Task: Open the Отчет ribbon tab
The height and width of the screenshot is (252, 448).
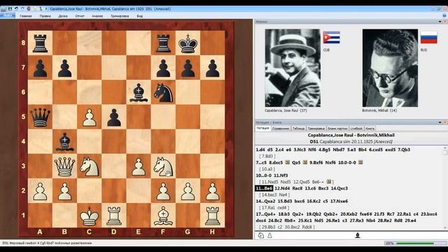Action: click(x=80, y=16)
